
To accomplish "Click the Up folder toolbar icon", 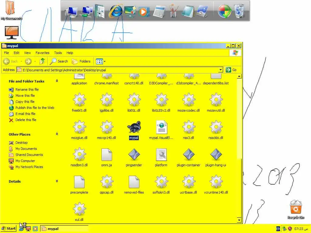I will click(x=42, y=61).
